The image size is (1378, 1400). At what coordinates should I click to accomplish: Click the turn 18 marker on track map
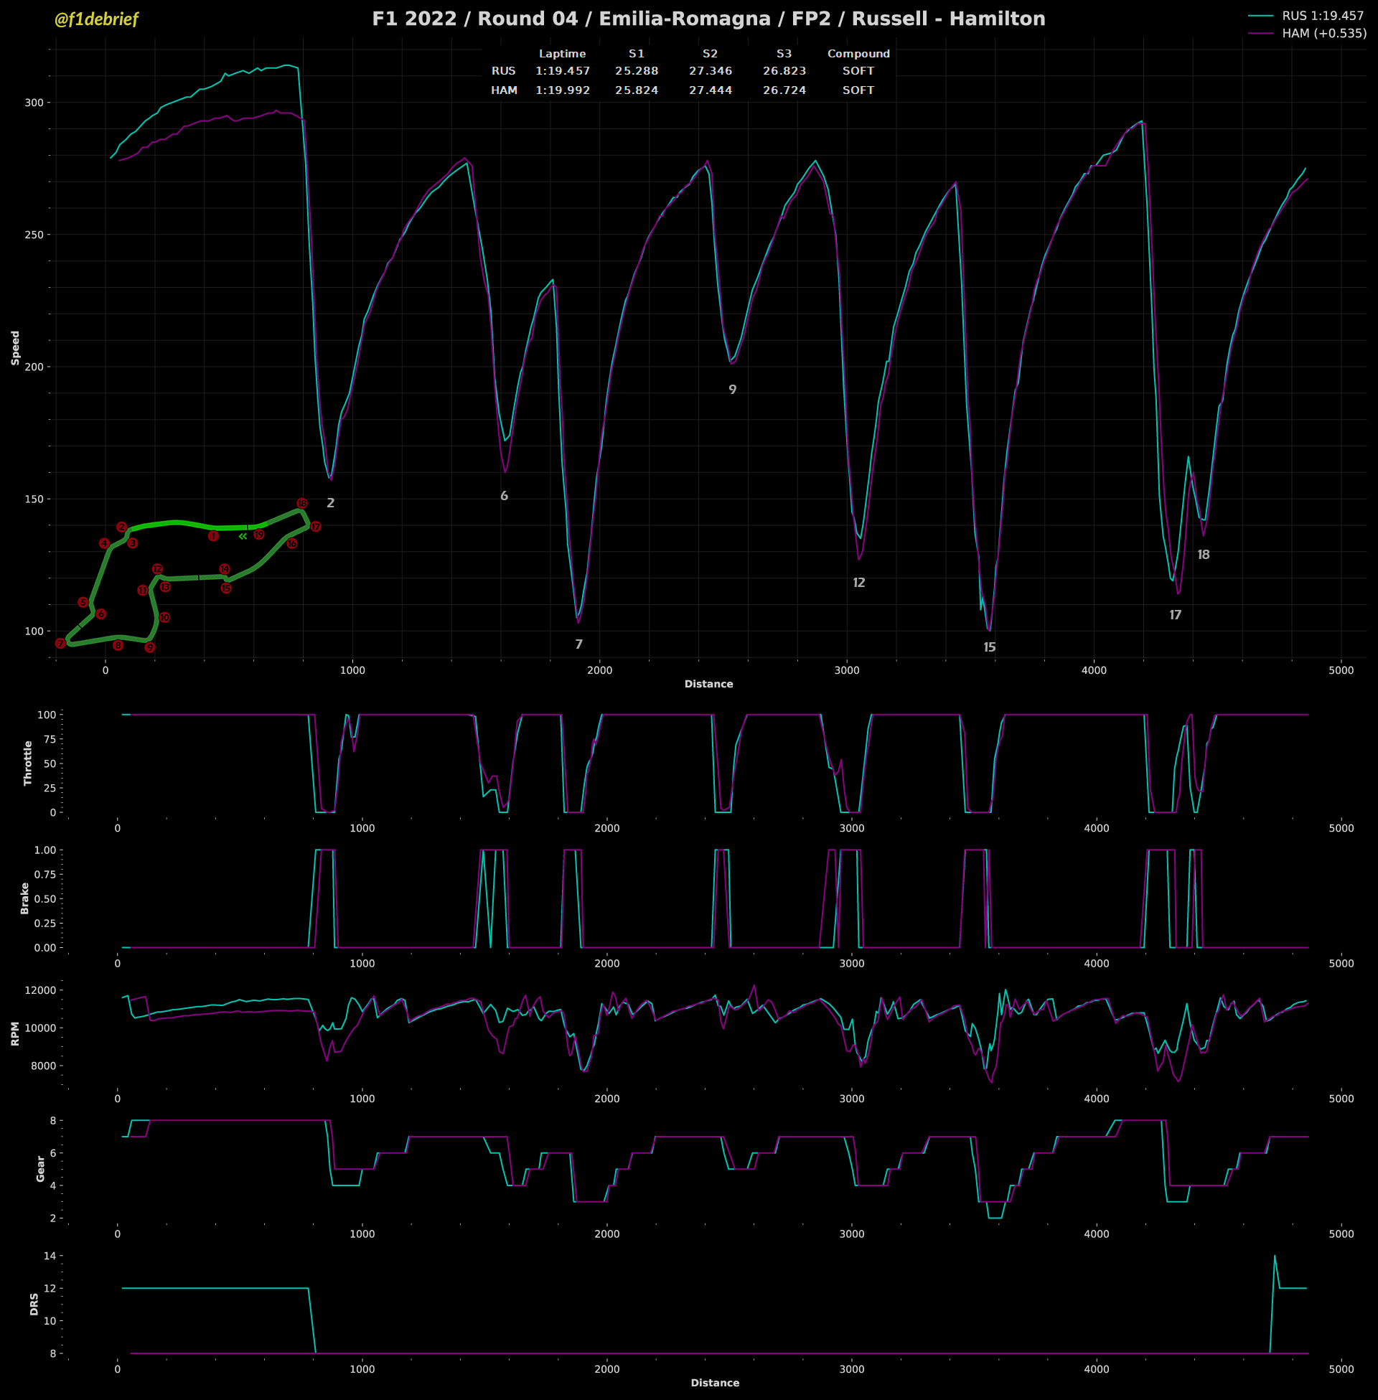(302, 503)
